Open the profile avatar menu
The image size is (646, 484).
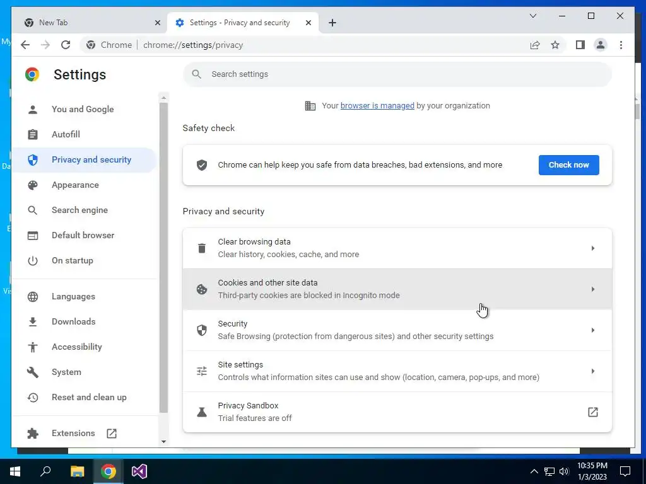click(x=601, y=45)
